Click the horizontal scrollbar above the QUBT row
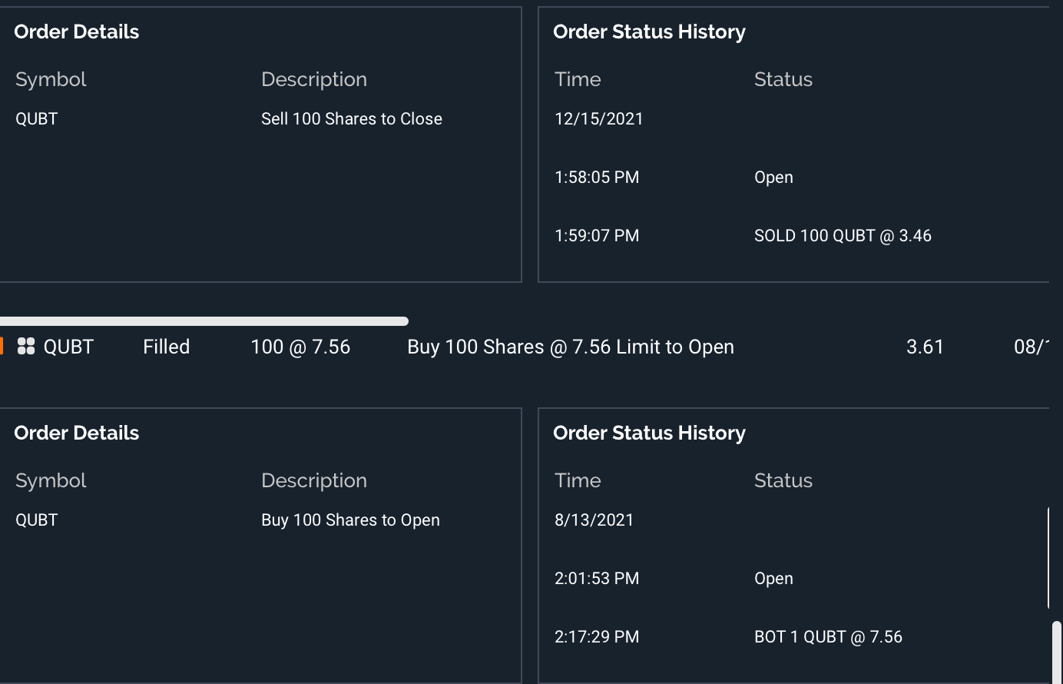This screenshot has width=1063, height=684. [x=204, y=321]
